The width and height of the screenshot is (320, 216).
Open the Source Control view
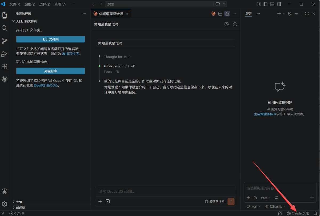coord(4,41)
